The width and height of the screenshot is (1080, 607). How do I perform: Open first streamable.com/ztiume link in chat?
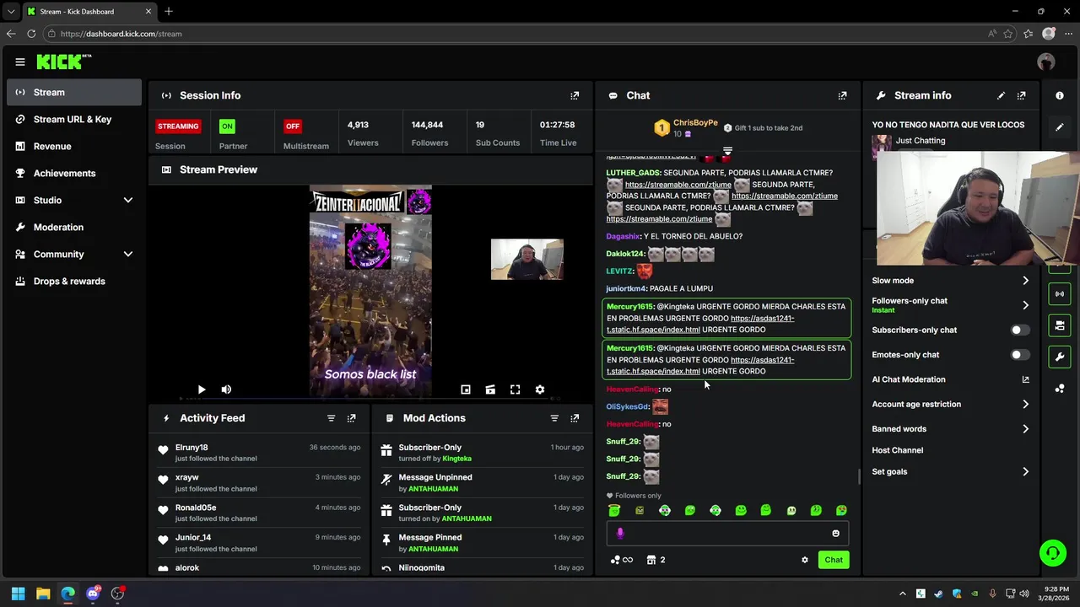[678, 185]
